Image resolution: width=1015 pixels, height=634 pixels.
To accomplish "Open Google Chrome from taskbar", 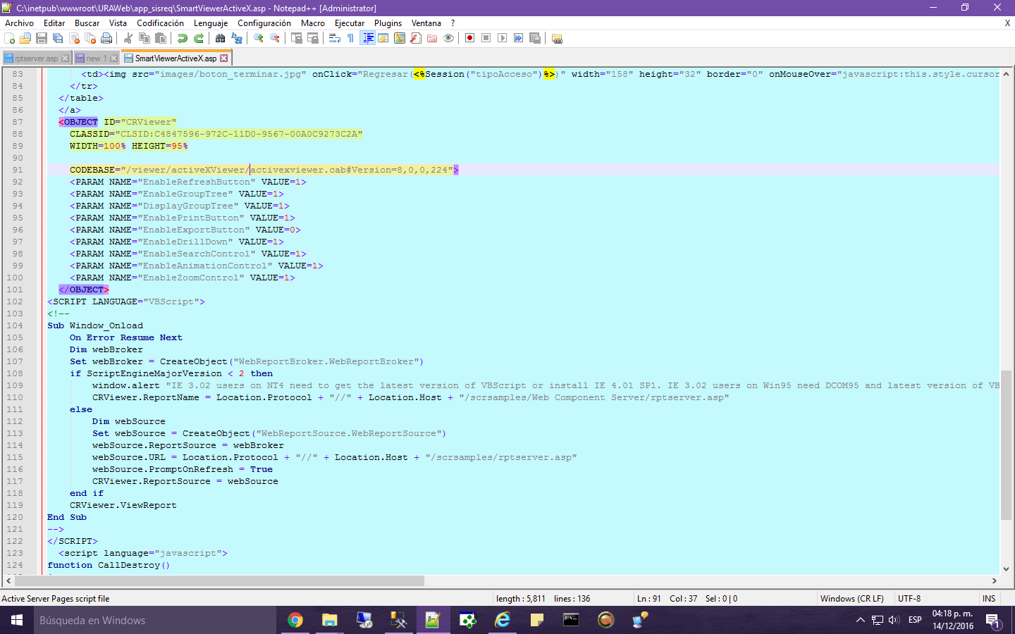I will [295, 621].
